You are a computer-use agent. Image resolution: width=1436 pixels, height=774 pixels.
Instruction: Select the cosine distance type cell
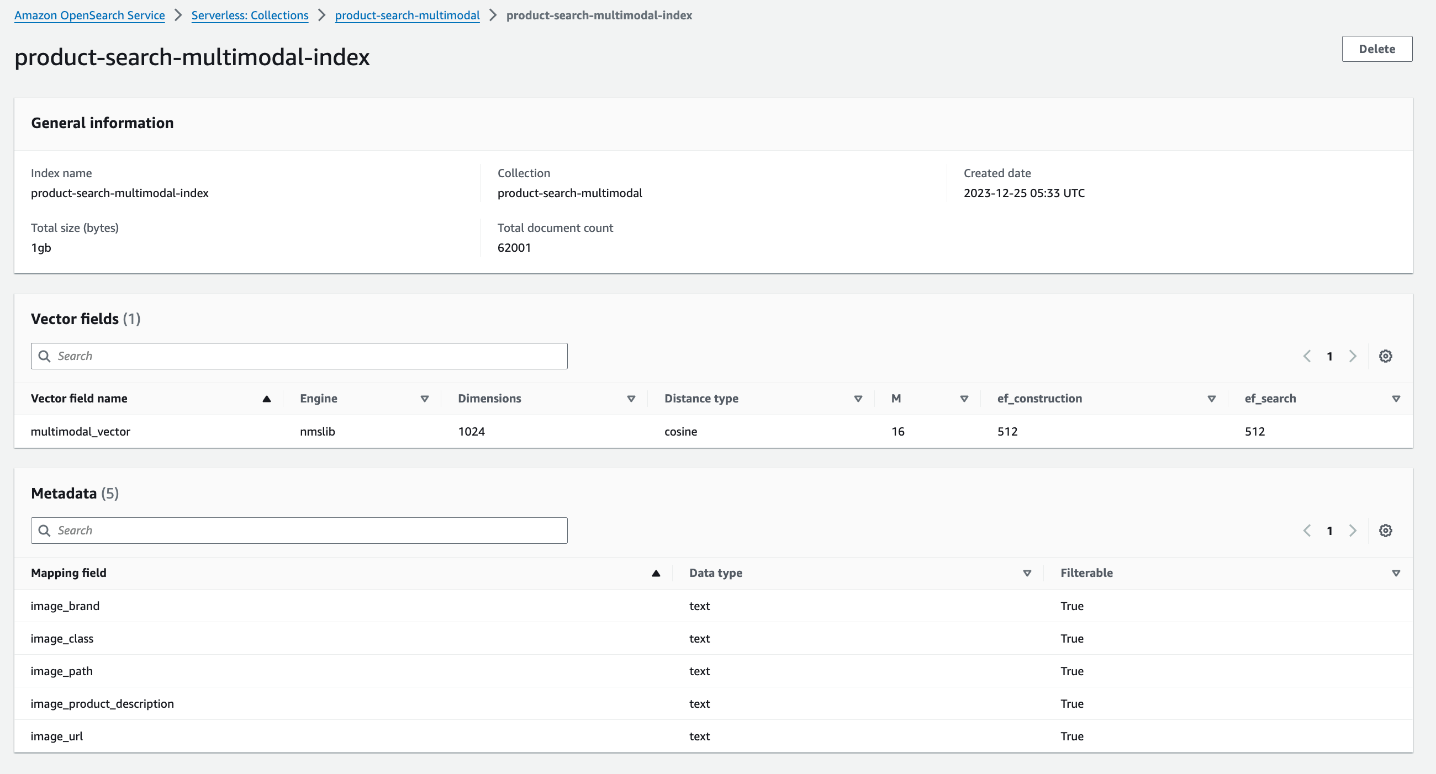(680, 431)
